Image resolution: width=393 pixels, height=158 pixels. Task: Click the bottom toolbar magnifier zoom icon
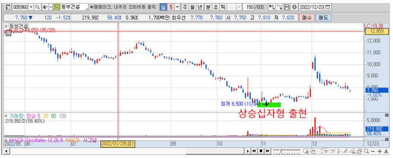tap(366, 151)
